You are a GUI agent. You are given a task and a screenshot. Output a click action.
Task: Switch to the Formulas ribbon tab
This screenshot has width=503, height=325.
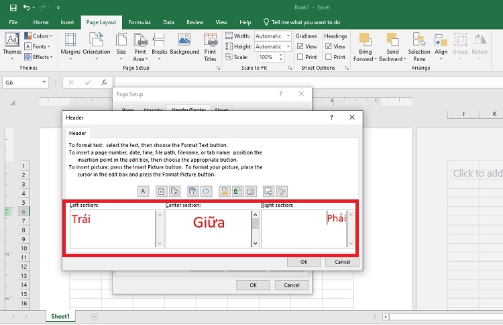point(139,22)
